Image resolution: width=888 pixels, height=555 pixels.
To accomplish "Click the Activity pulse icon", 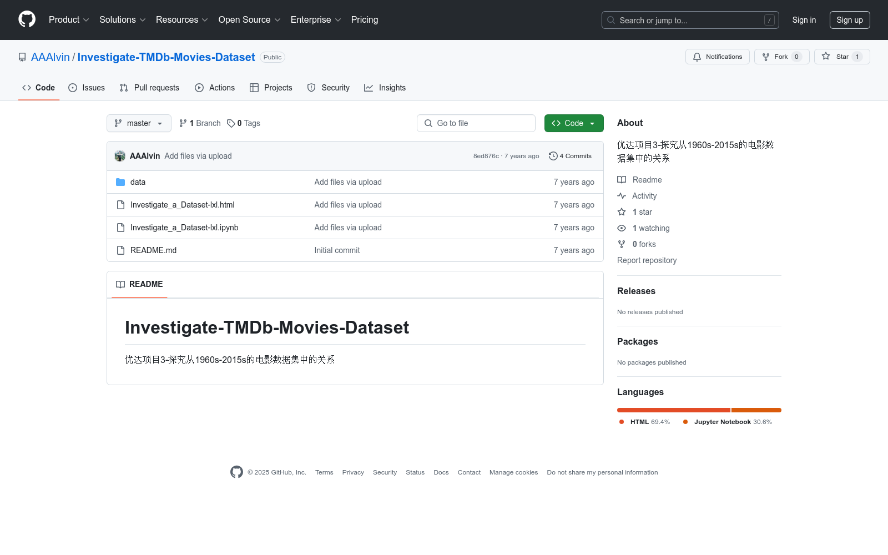I will coord(622,196).
